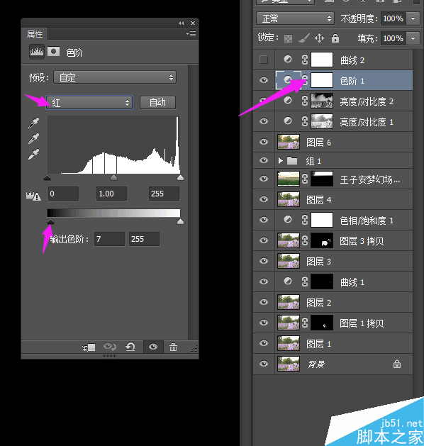Viewport: 424px width, 446px height.
Task: Lock all padlock icon in Layers
Action: tap(335, 38)
